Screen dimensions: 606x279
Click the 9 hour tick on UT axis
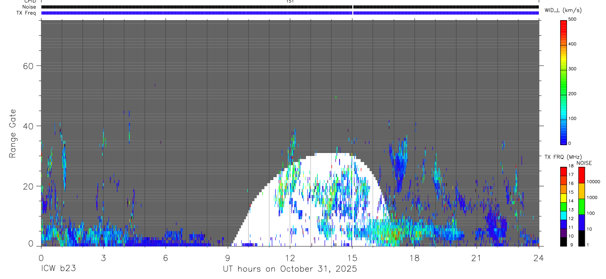click(227, 257)
